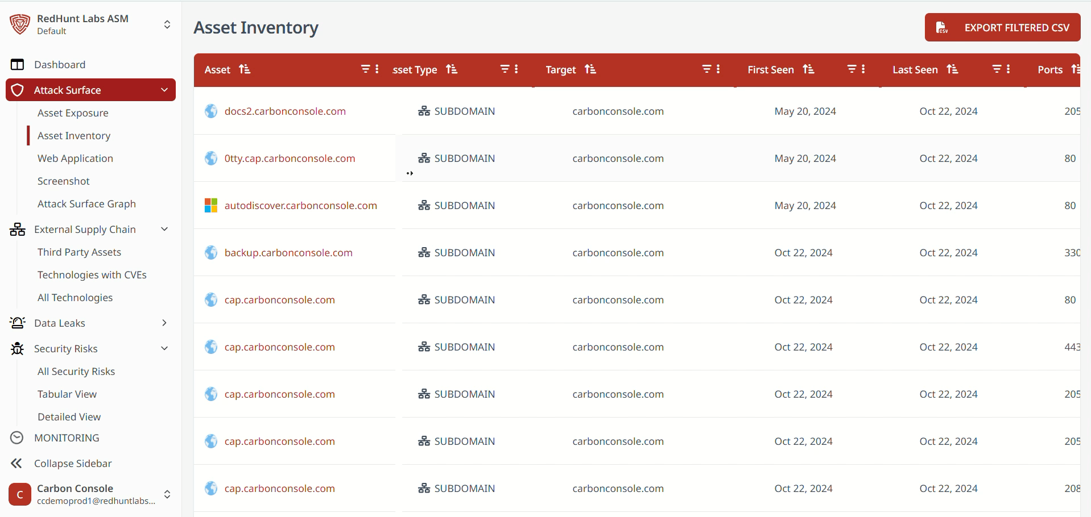This screenshot has width=1091, height=517.
Task: Open account switcher arrows beside Carbon Console
Action: 167,494
